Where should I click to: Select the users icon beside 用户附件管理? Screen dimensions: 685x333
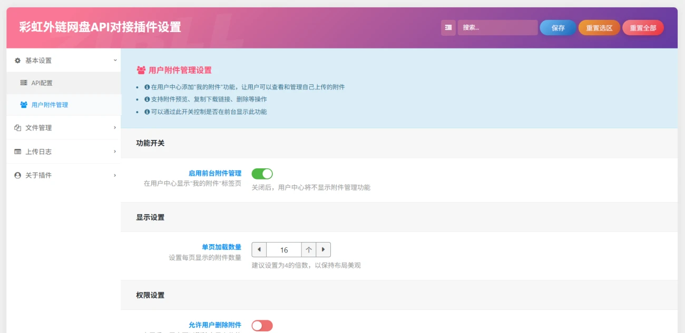[x=23, y=105]
